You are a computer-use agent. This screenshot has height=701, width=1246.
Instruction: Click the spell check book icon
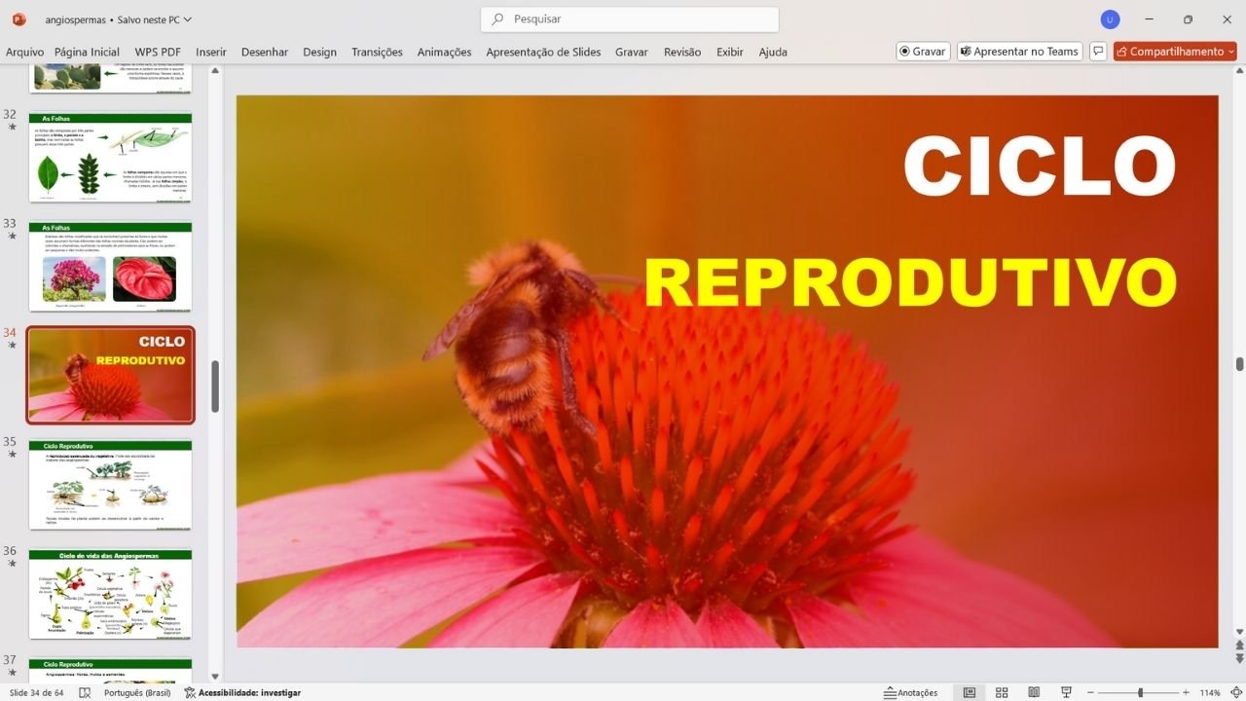(85, 692)
